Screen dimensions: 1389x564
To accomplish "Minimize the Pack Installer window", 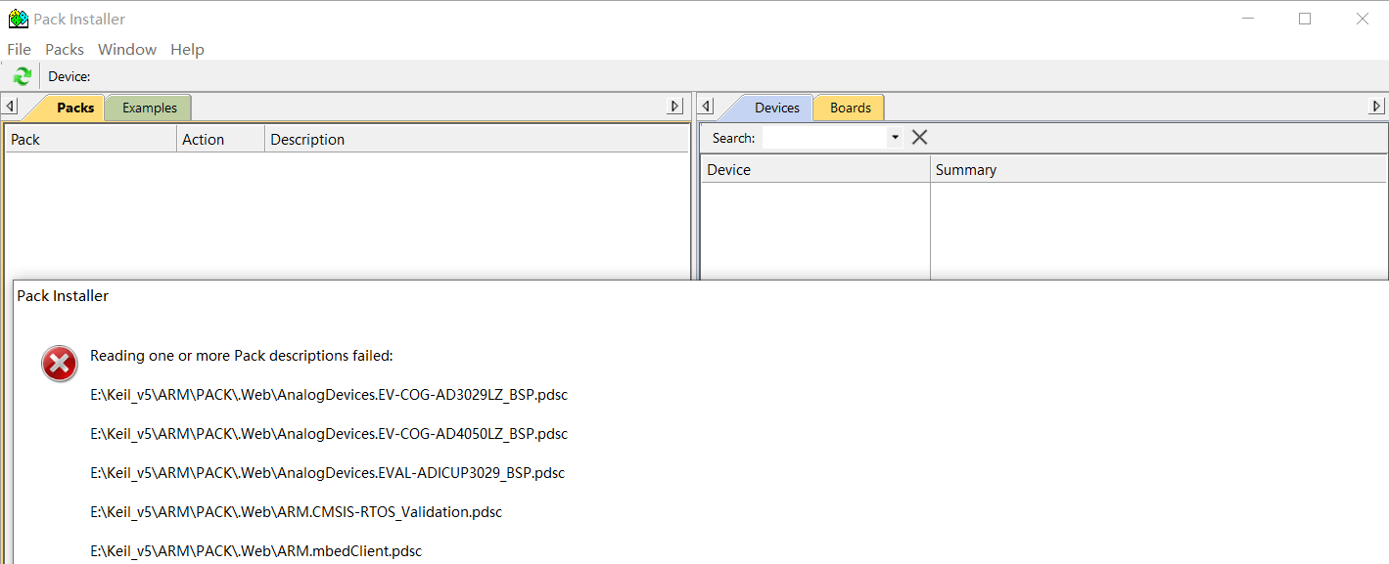I will 1247,19.
